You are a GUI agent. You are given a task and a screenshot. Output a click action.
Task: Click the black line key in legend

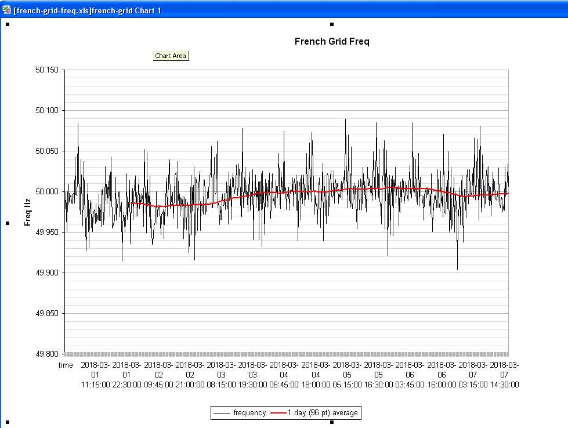click(222, 413)
